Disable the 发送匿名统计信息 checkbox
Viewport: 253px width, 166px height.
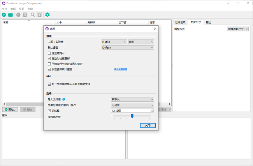point(49,69)
